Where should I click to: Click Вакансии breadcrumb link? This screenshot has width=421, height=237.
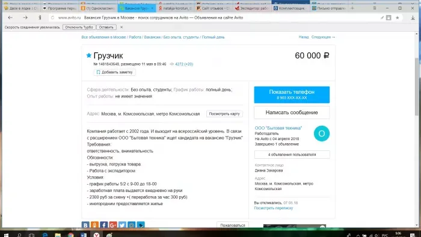click(152, 37)
